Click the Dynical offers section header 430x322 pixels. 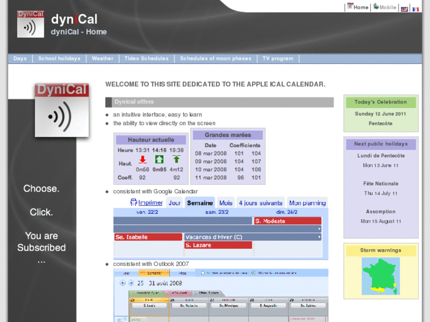click(x=219, y=102)
